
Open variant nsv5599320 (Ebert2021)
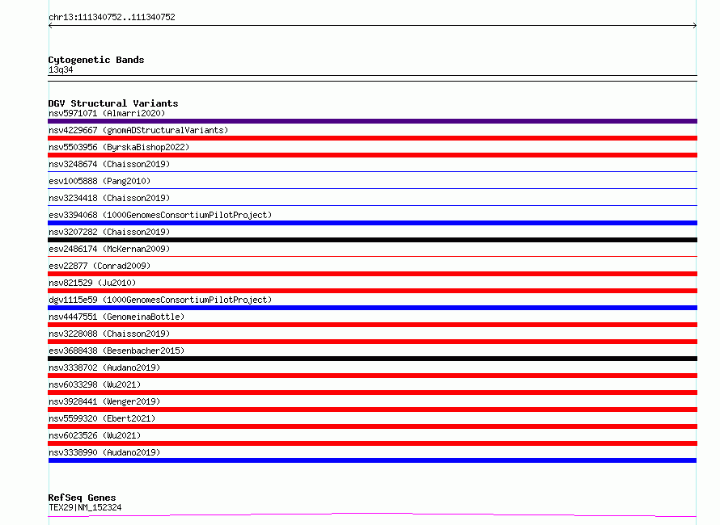pyautogui.click(x=102, y=418)
